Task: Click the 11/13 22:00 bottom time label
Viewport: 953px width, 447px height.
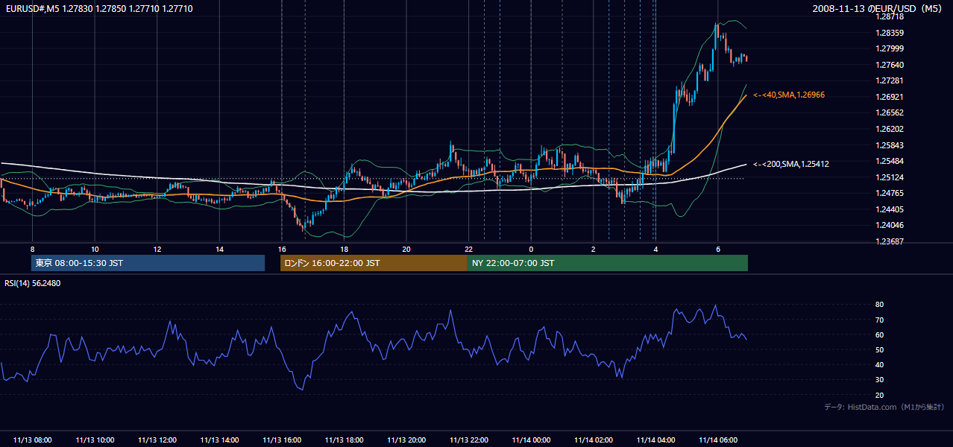Action: 468,440
